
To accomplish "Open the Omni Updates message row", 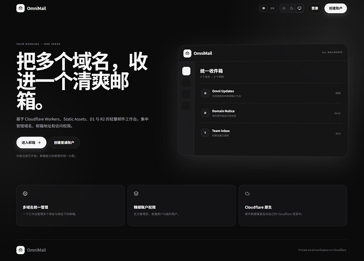I will [x=271, y=93].
